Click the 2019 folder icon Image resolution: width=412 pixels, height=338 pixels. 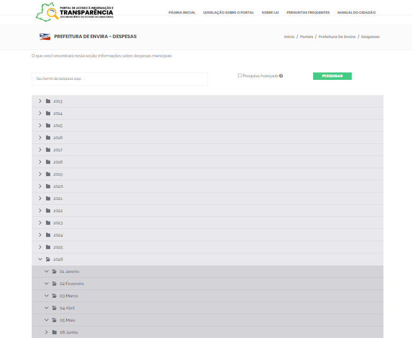coord(48,174)
